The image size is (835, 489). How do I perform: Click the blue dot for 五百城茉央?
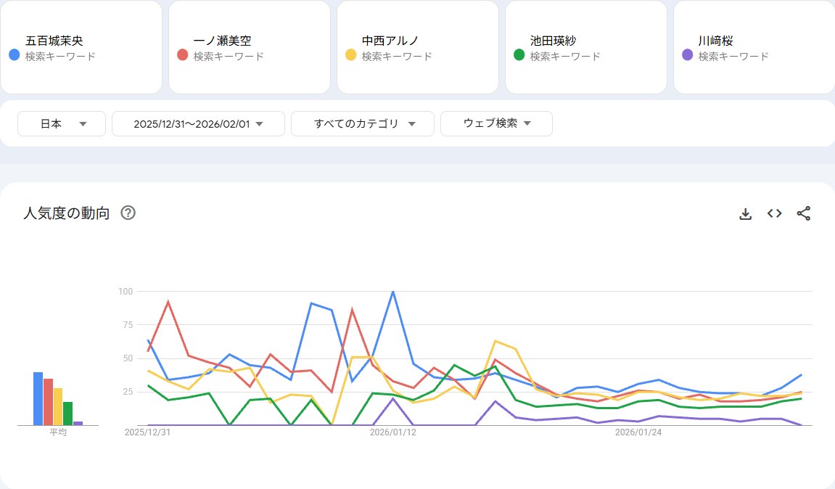tap(14, 54)
